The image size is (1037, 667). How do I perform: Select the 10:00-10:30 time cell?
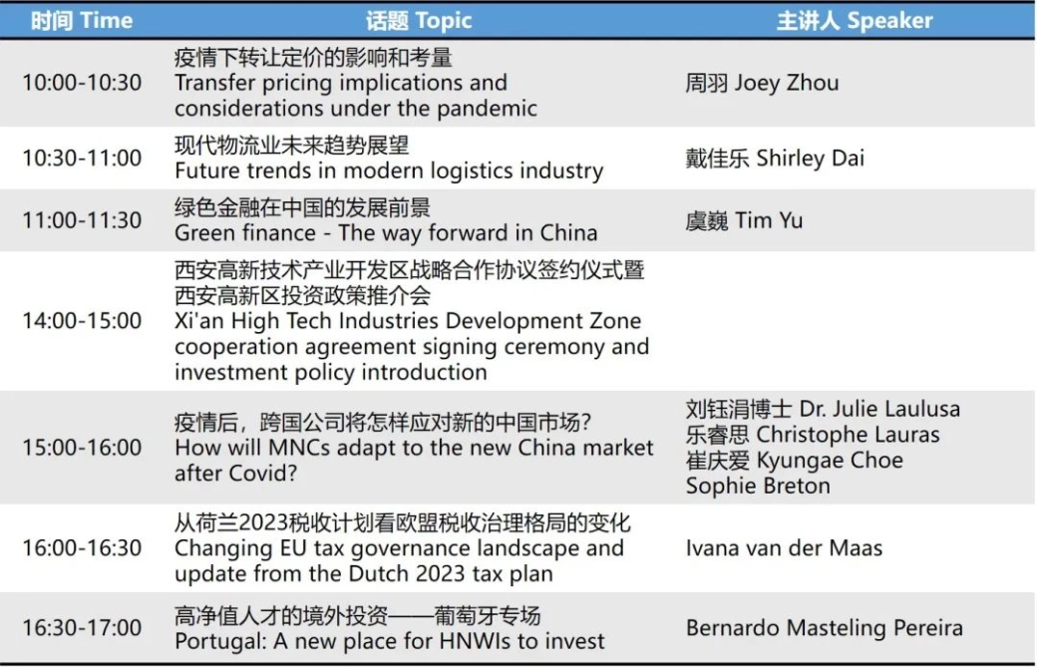point(82,83)
